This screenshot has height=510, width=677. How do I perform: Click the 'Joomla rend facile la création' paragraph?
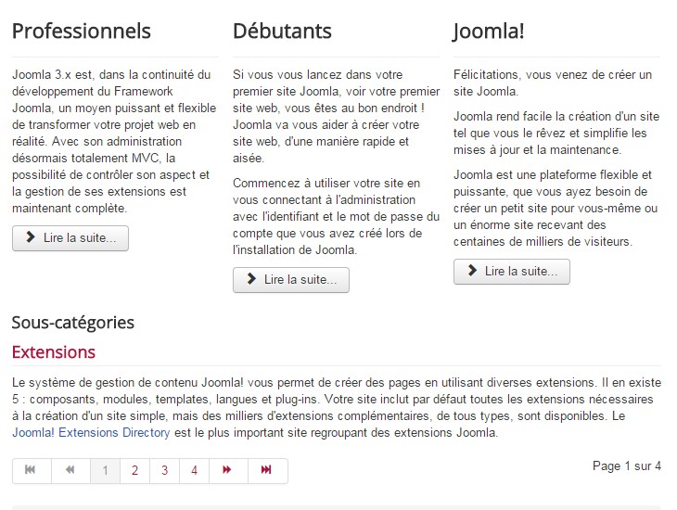pyautogui.click(x=556, y=133)
